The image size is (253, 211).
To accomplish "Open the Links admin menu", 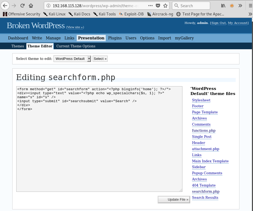I will [x=70, y=38].
